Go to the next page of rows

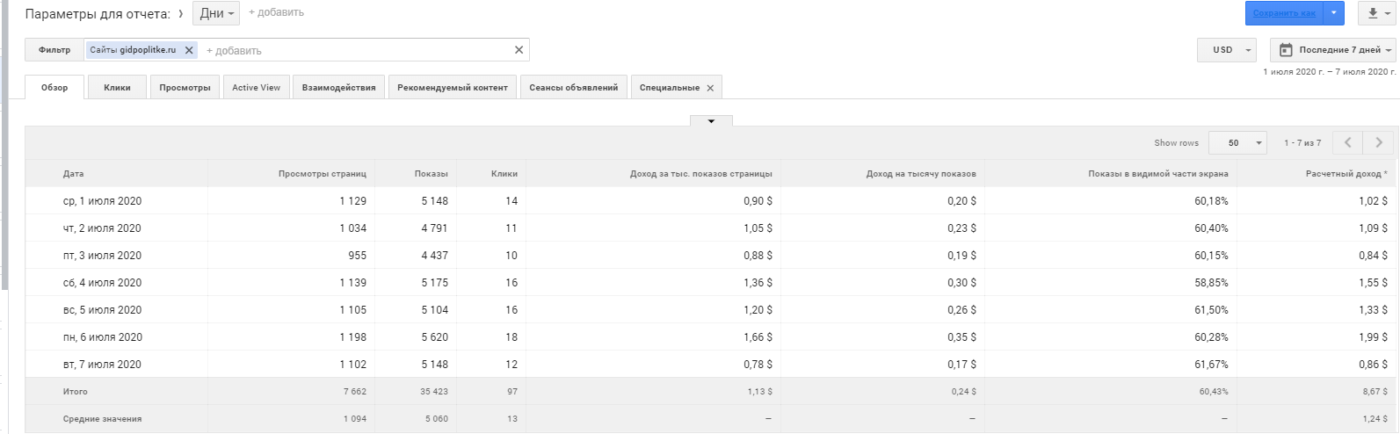1378,142
